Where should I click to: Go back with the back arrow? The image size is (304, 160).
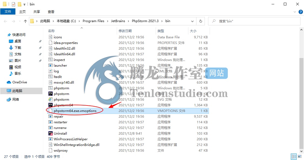pos(5,21)
